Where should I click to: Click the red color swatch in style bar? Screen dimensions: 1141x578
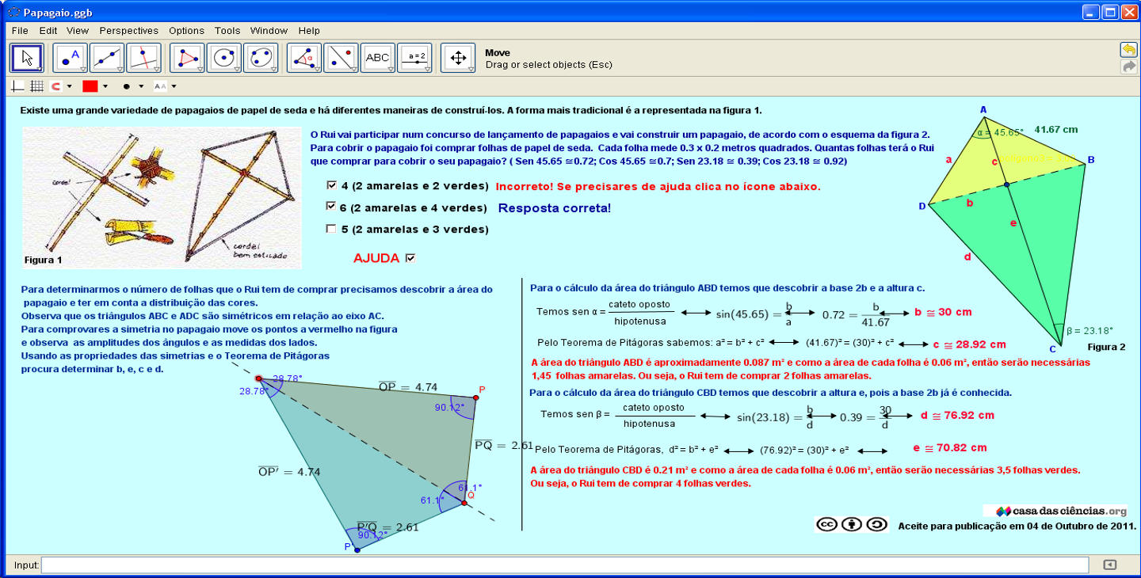[x=90, y=86]
